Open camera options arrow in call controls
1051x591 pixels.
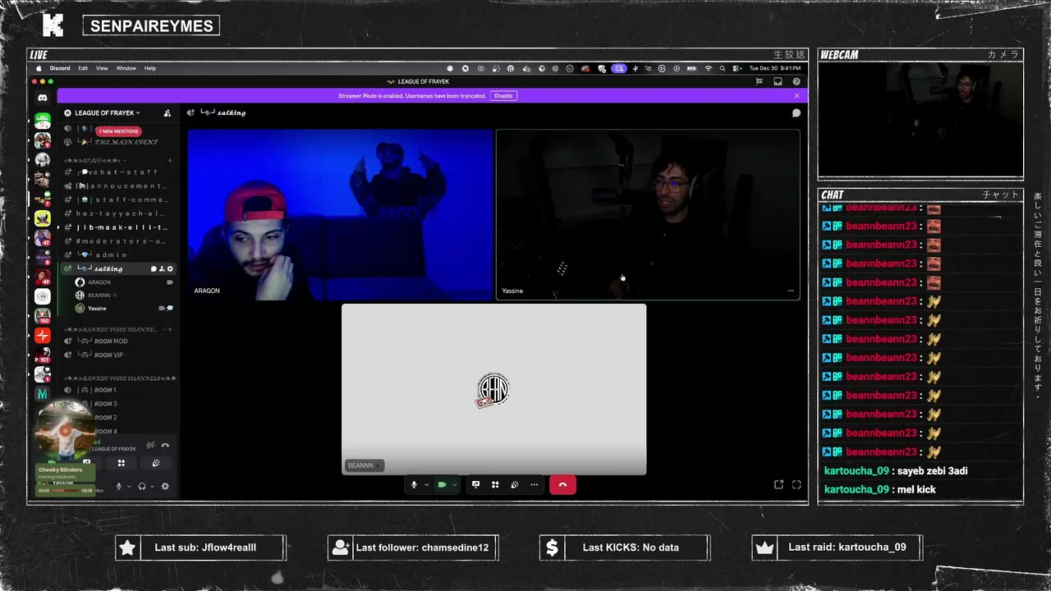454,485
